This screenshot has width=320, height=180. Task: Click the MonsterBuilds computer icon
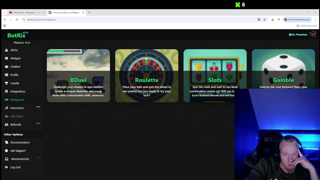[6, 159]
